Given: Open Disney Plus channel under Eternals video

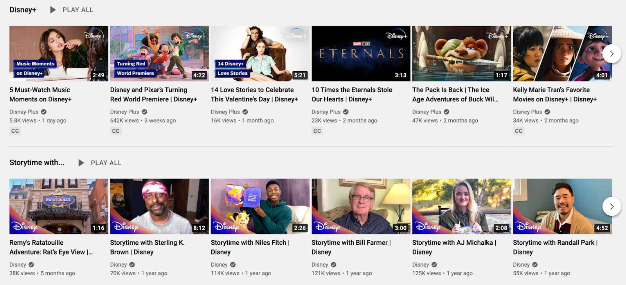Looking at the screenshot, I should [x=326, y=112].
